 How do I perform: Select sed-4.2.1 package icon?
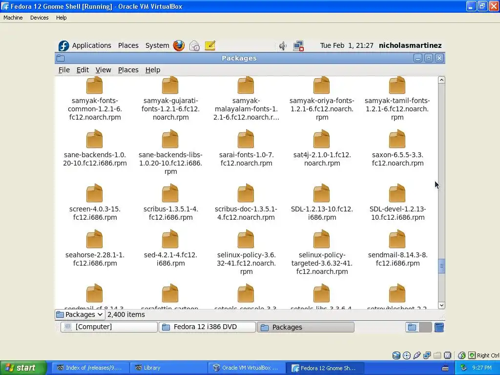pyautogui.click(x=170, y=239)
